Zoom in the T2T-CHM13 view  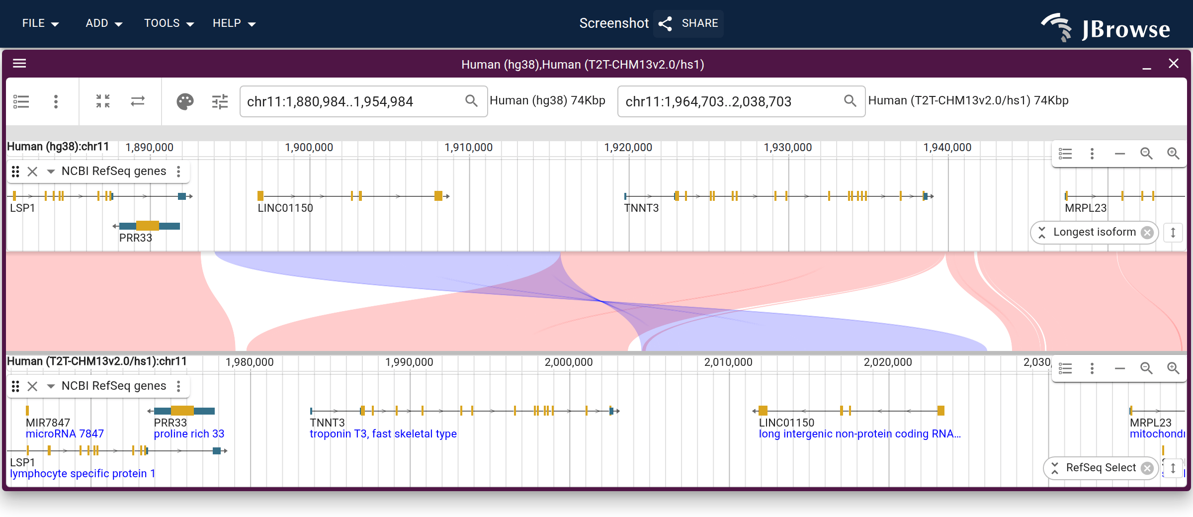(x=1173, y=368)
